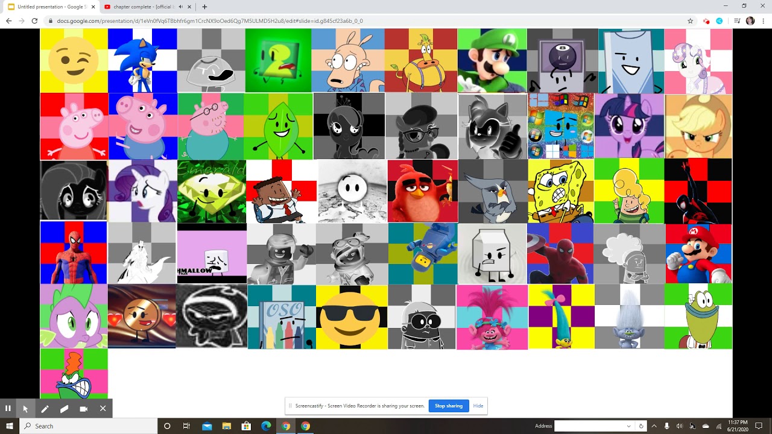772x434 pixels.
Task: Bookmark this page with the star icon
Action: point(690,20)
